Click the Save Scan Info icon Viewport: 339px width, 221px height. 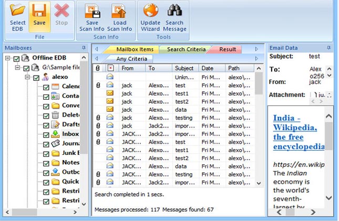pos(92,11)
